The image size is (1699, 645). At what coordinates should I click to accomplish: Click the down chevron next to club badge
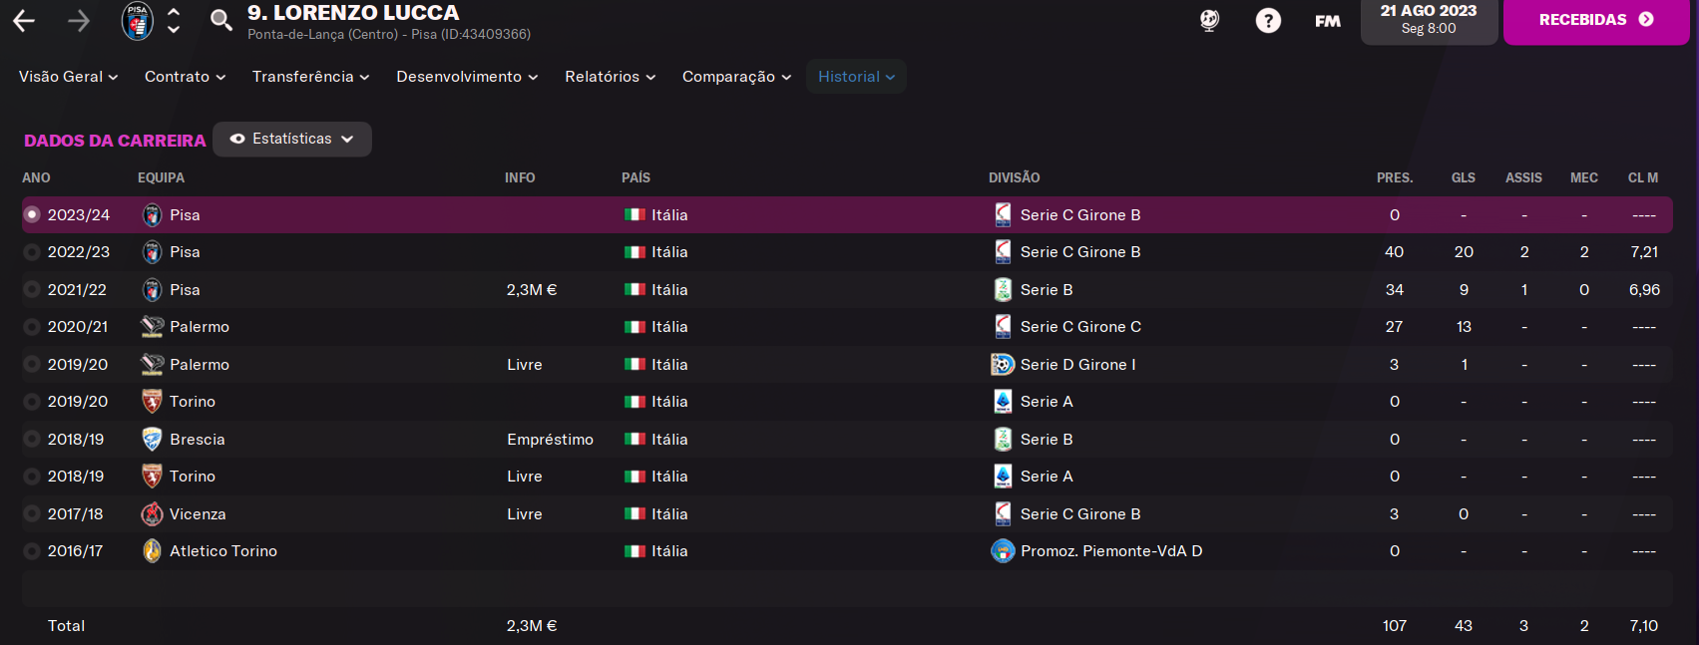coord(174,30)
